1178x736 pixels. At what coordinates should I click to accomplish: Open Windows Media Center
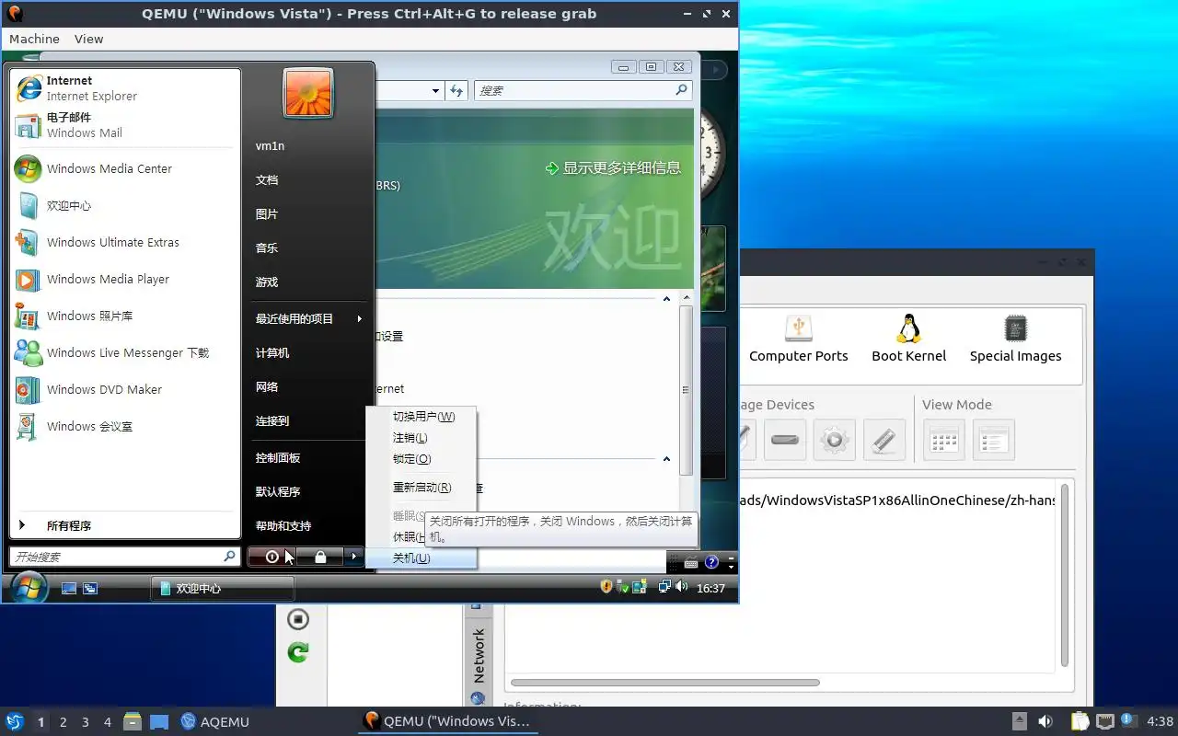pyautogui.click(x=124, y=169)
